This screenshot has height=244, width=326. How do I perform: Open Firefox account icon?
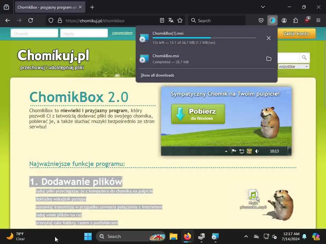[284, 21]
